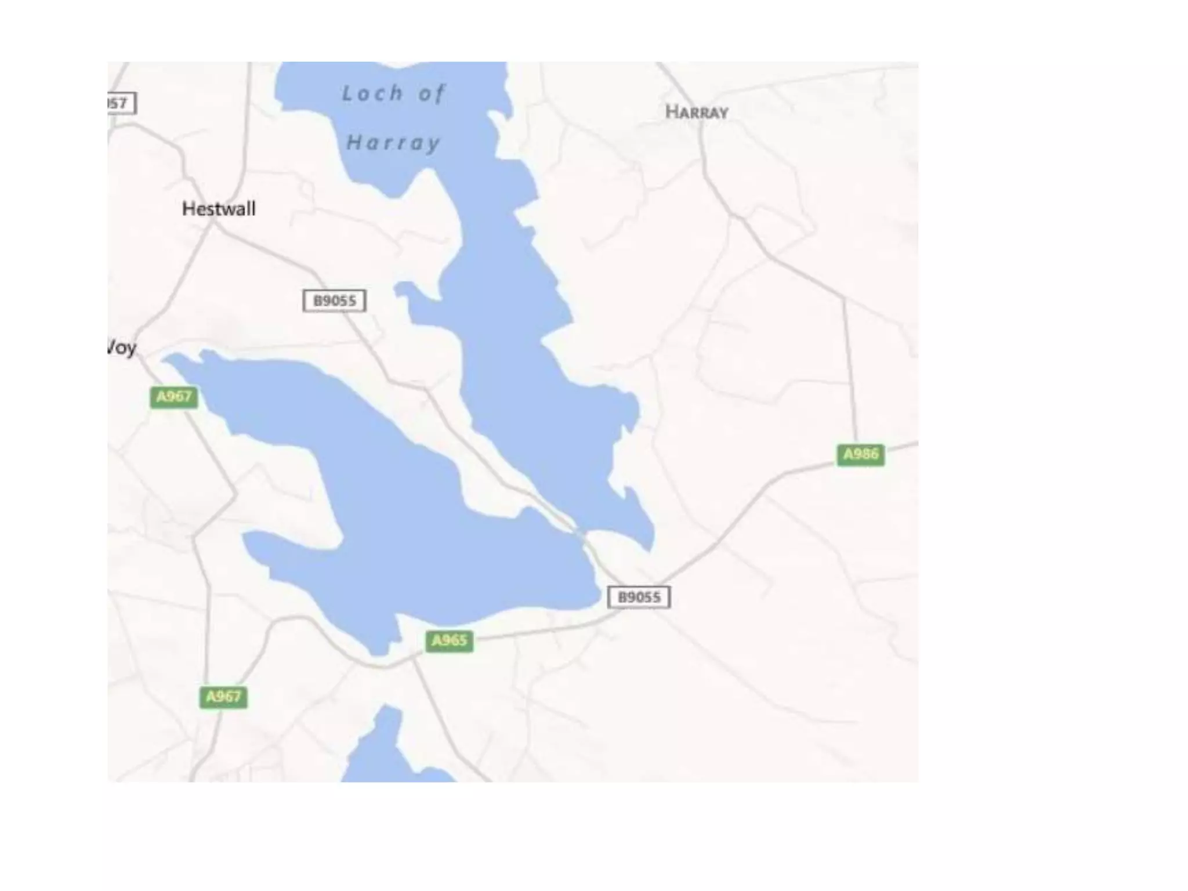Click the upper B9055 road badge
Viewport: 1188px width, 891px height.
tap(335, 300)
